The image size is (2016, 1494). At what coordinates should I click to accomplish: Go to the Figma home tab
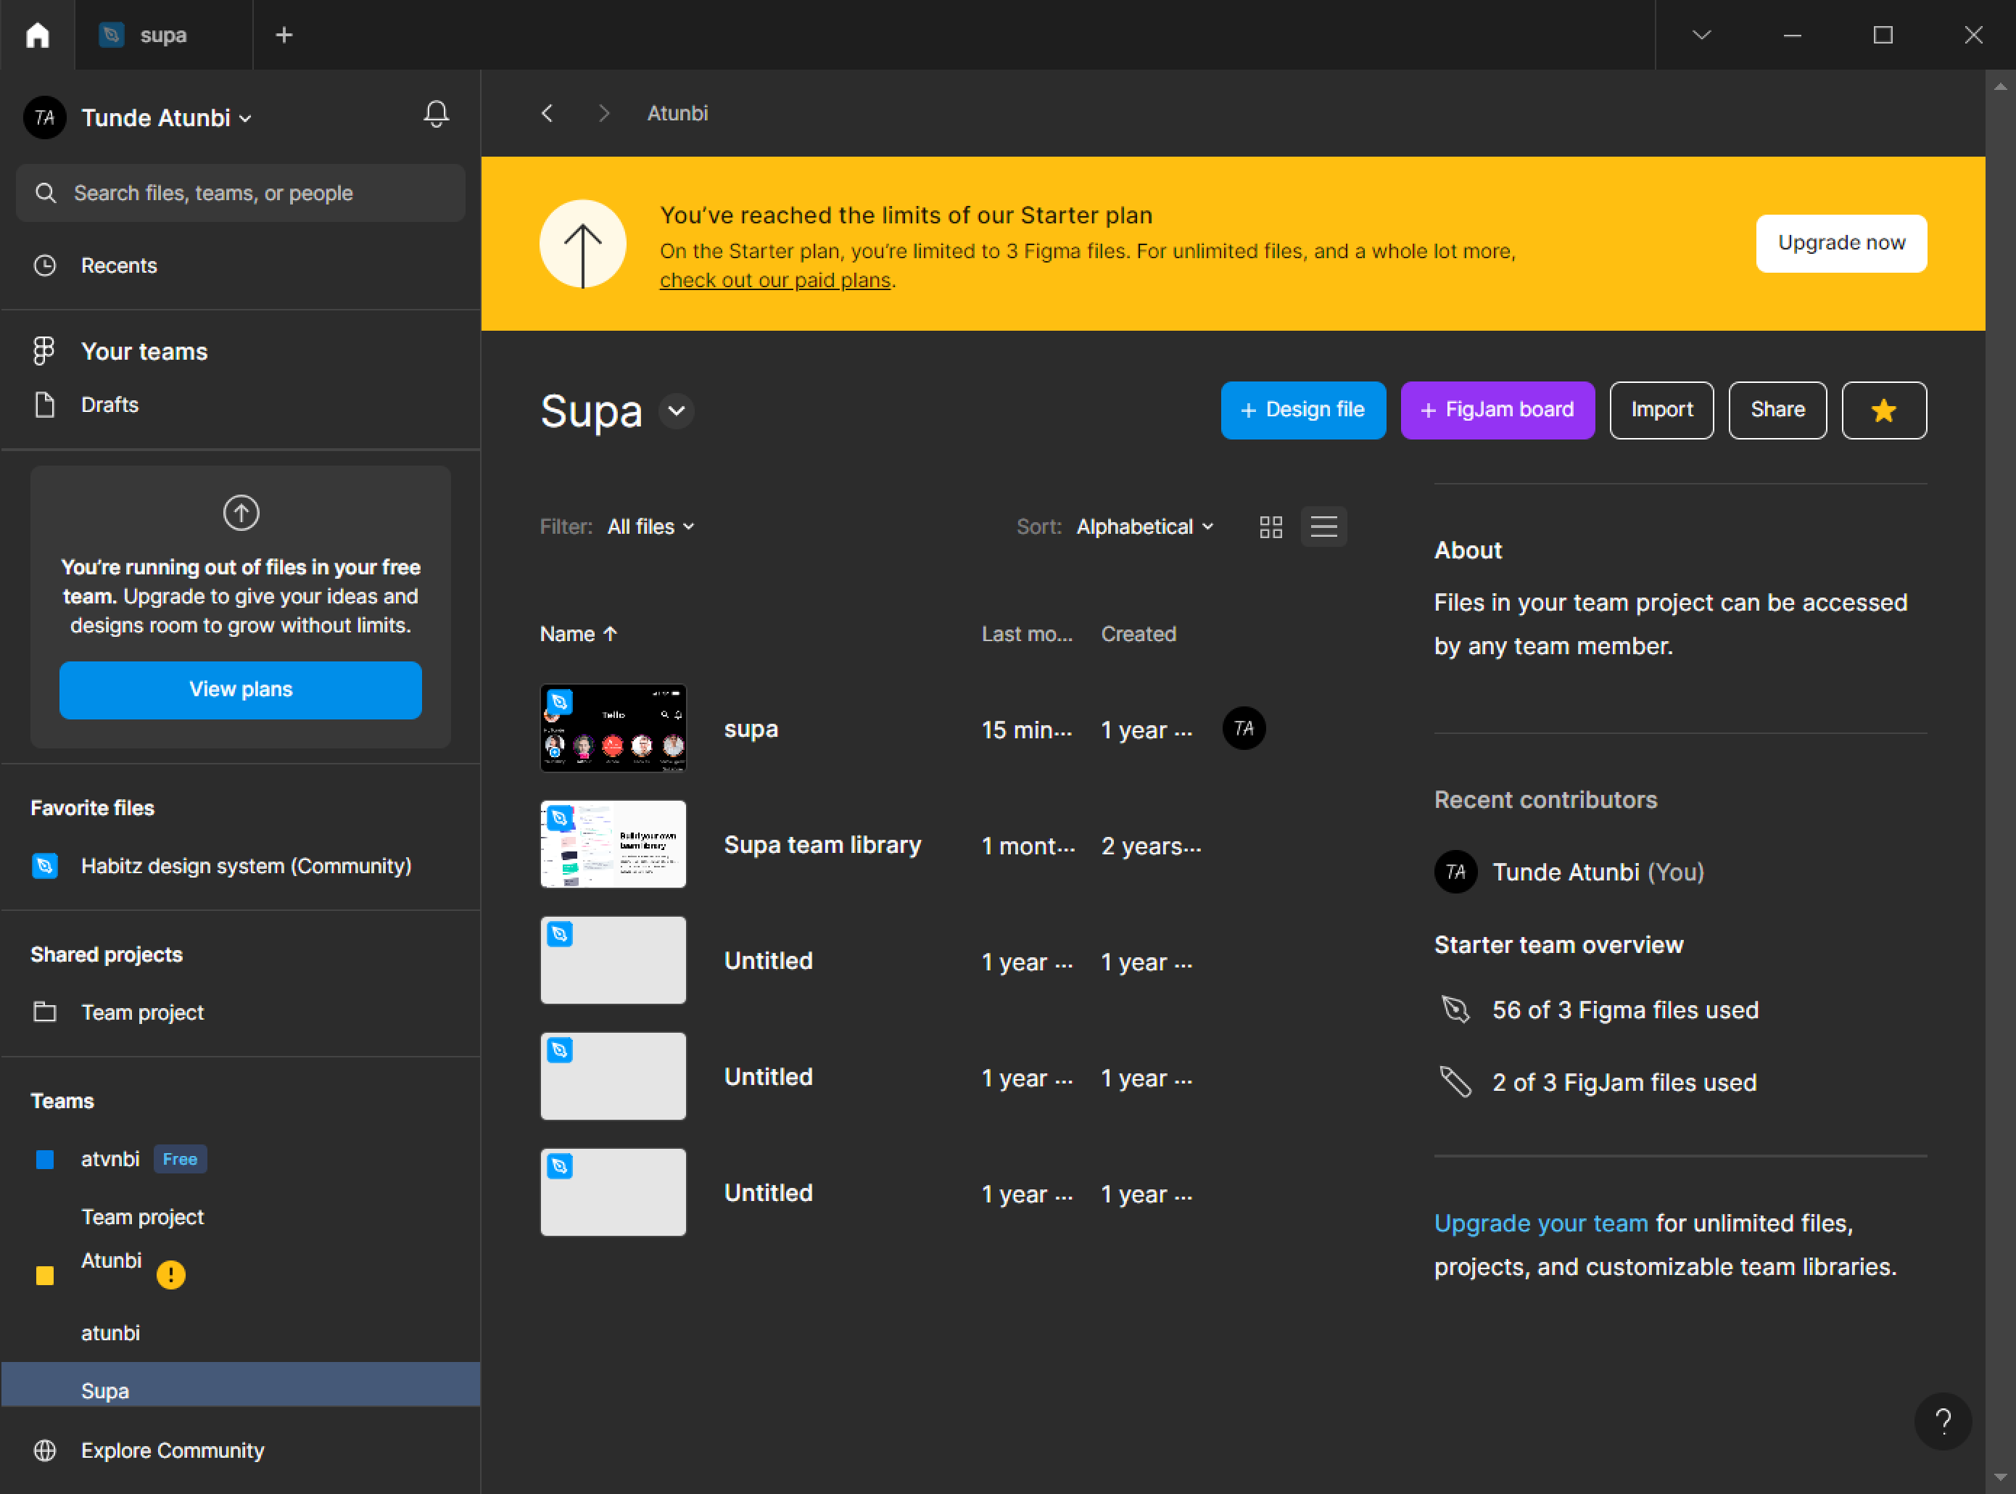[37, 34]
